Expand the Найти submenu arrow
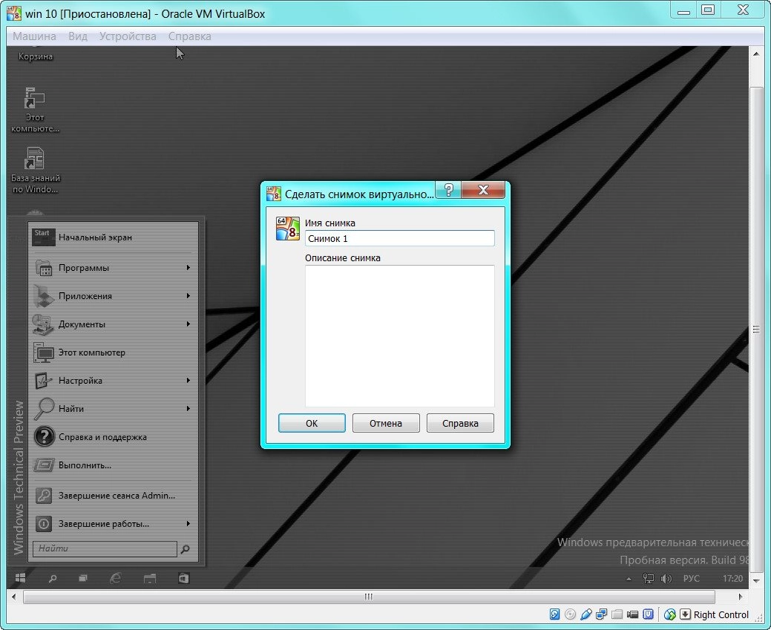 pyautogui.click(x=188, y=409)
